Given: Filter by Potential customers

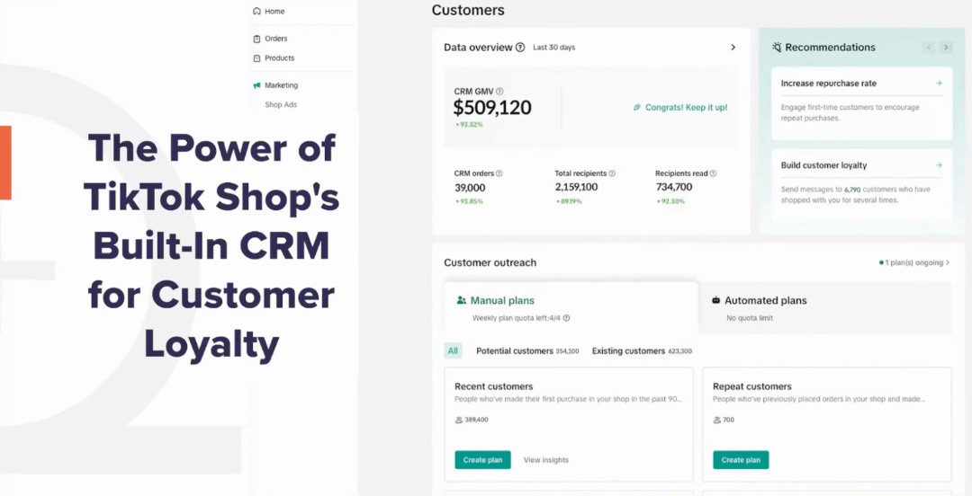Looking at the screenshot, I should [x=527, y=351].
